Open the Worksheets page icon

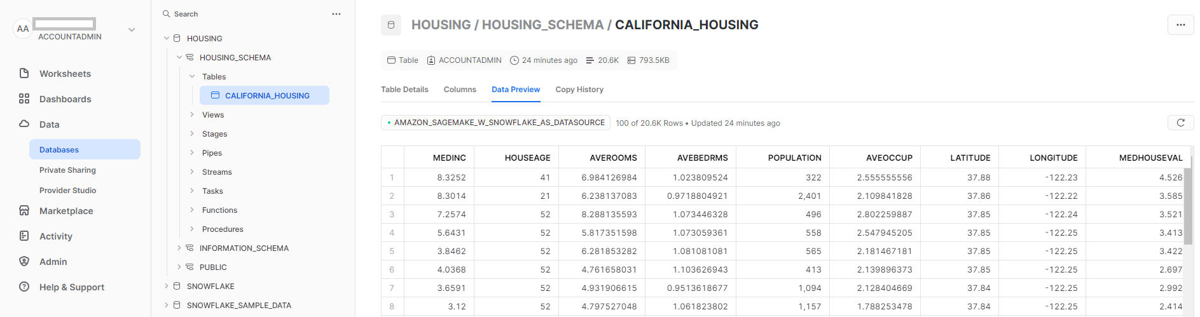tap(24, 73)
